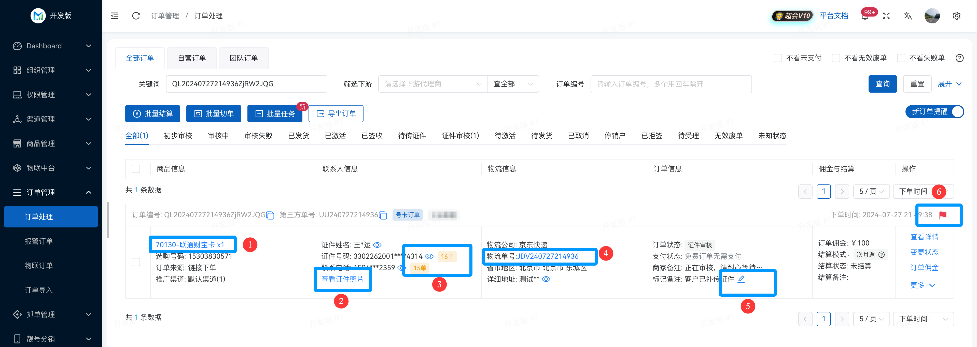Image resolution: width=977 pixels, height=347 pixels.
Task: Open the 5/页 page size dropdown
Action: (871, 192)
